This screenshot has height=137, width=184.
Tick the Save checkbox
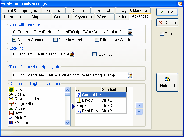(x=162, y=34)
